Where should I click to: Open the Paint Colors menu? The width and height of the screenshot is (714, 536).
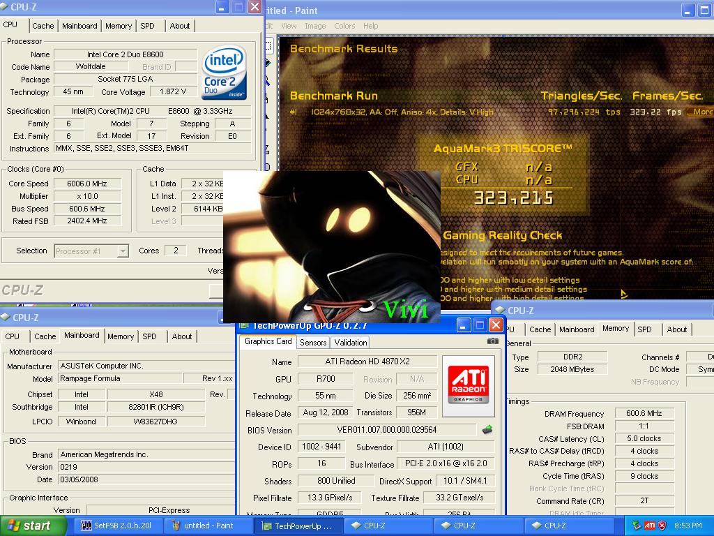pos(344,26)
